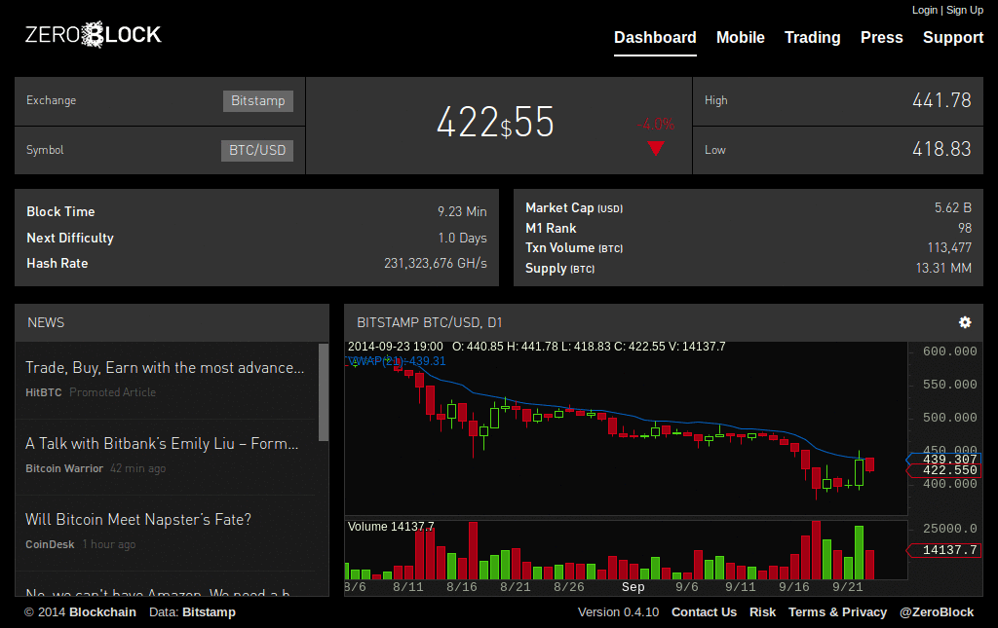This screenshot has width=998, height=628.
Task: Click the VWAP(21) indicator label
Action: pyautogui.click(x=398, y=361)
